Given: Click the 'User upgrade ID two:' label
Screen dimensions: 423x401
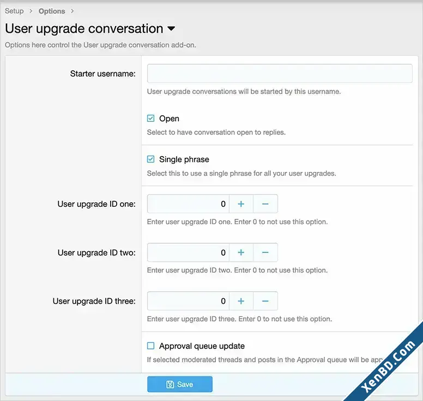Looking at the screenshot, I should [x=96, y=252].
